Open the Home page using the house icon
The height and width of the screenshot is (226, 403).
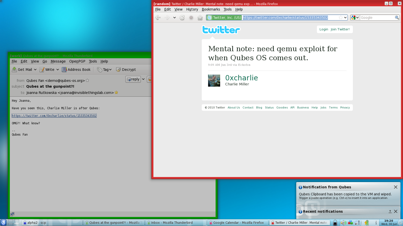[200, 18]
